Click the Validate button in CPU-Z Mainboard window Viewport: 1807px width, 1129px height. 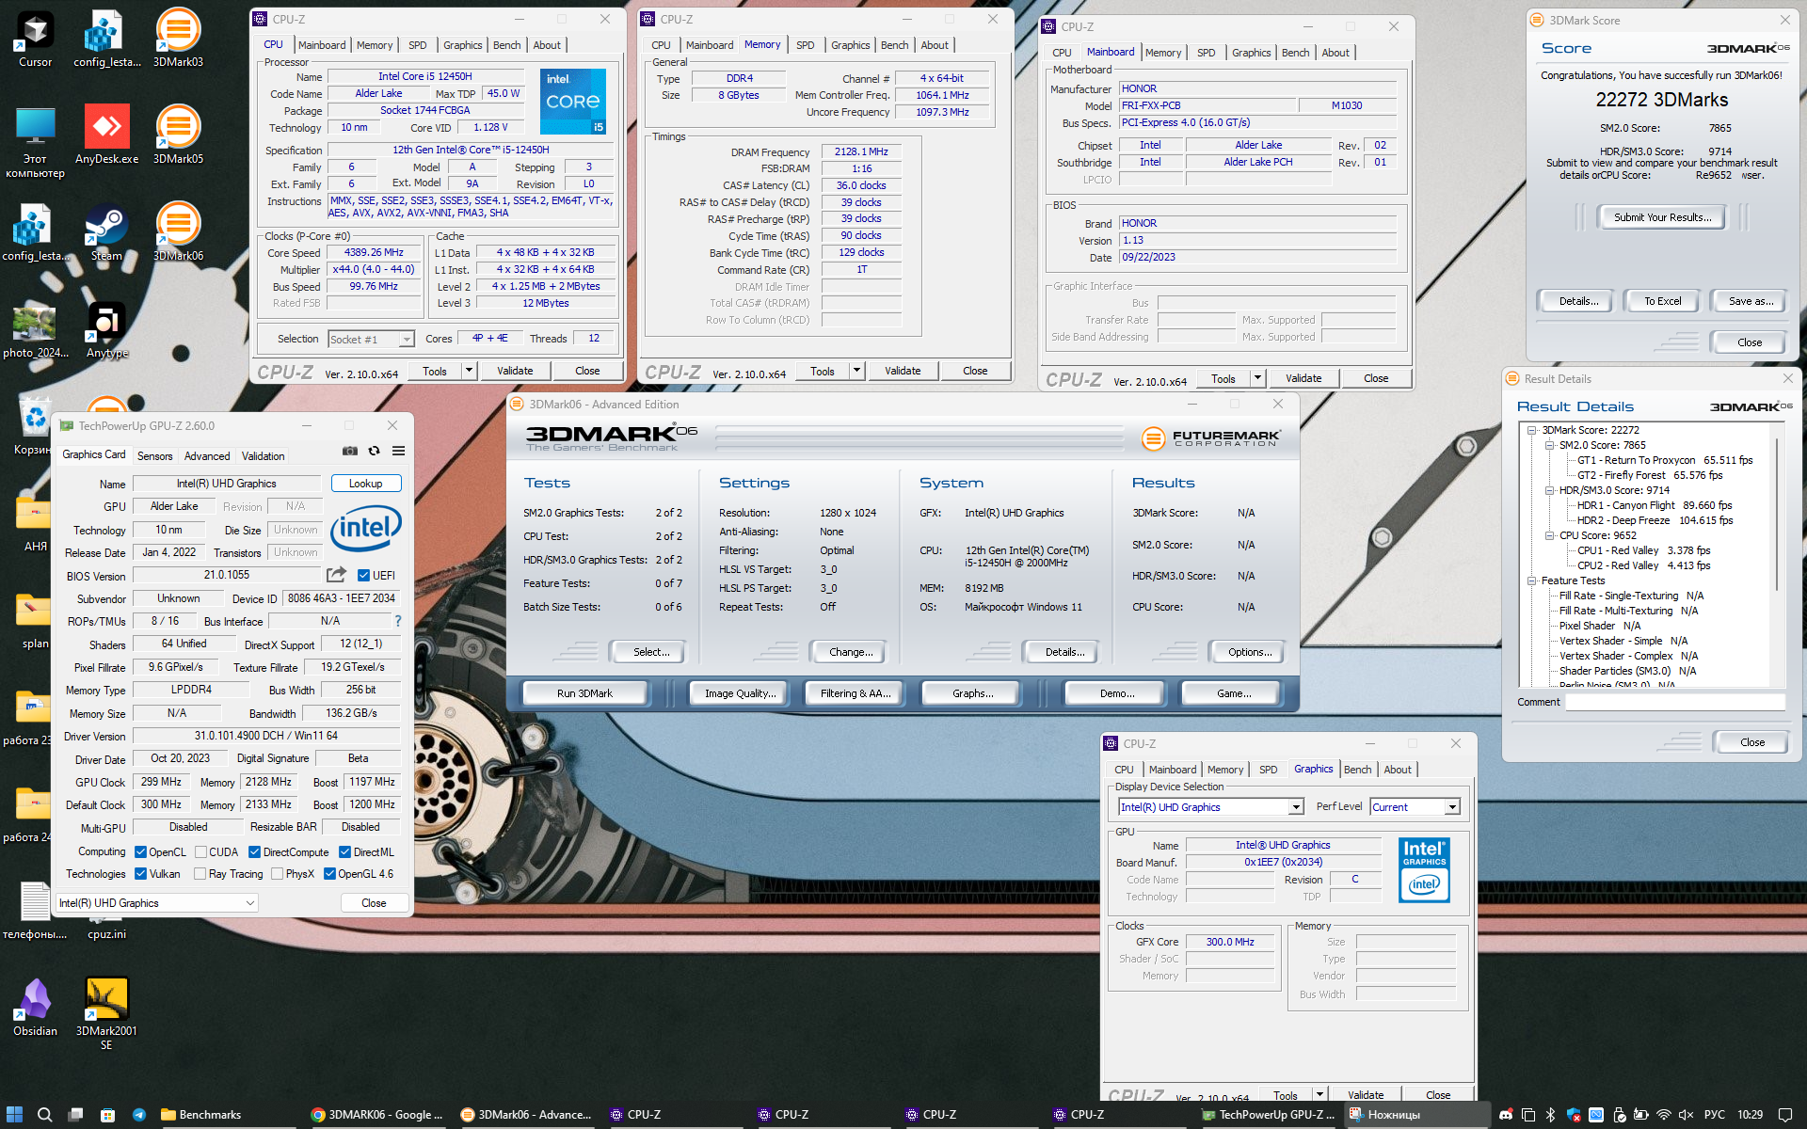tap(1303, 378)
